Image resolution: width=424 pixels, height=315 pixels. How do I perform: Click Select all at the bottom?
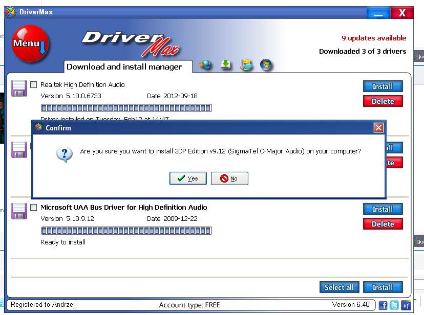point(339,287)
